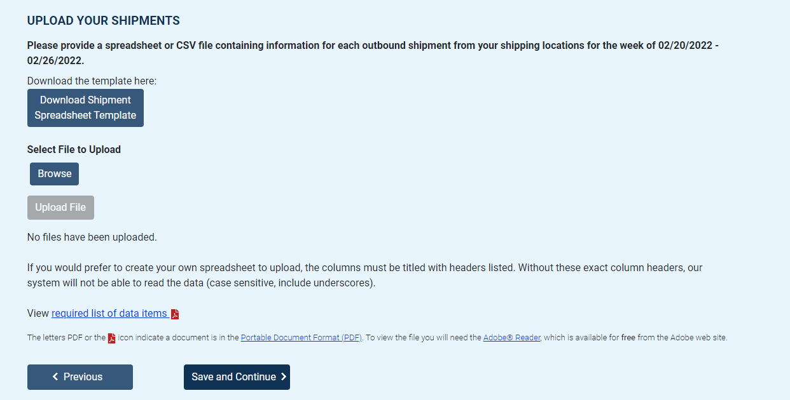This screenshot has width=790, height=400.
Task: Click the word "free" in the footnote
Action: (628, 338)
